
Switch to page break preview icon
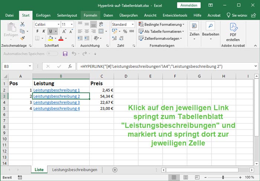tap(197, 178)
